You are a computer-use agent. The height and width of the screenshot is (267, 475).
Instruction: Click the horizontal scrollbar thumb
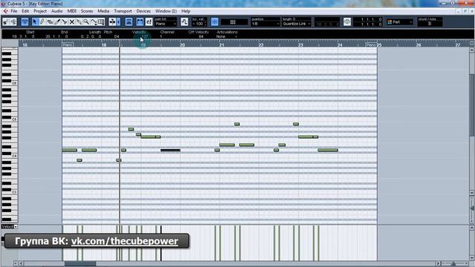click(x=80, y=264)
